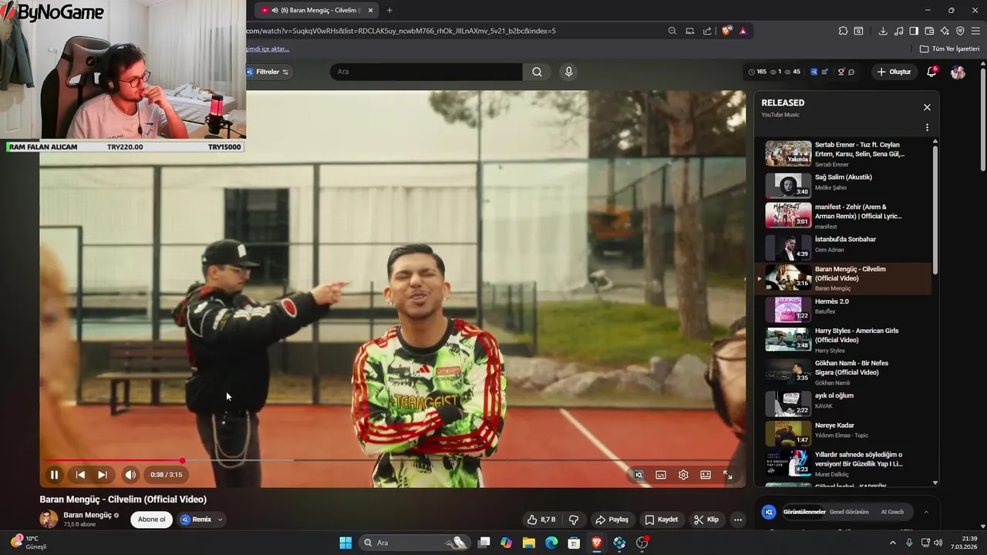
Task: Close the RELEASED playlist panel
Action: click(x=927, y=107)
